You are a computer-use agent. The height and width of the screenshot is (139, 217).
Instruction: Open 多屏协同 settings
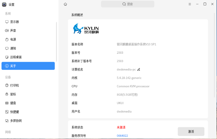28,121
